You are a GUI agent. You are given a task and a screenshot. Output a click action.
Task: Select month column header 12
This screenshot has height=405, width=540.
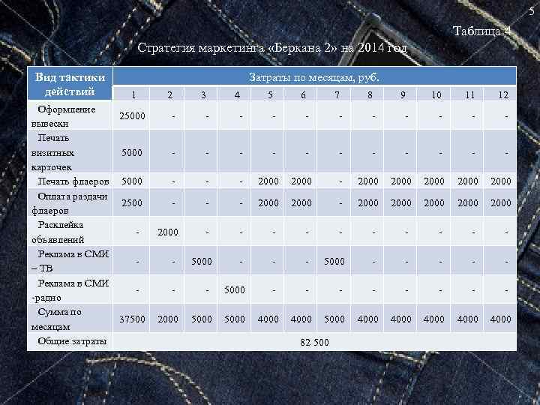coord(503,94)
